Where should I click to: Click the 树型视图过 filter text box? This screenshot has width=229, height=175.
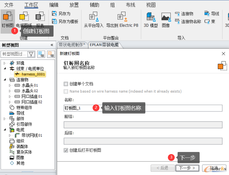(14, 54)
